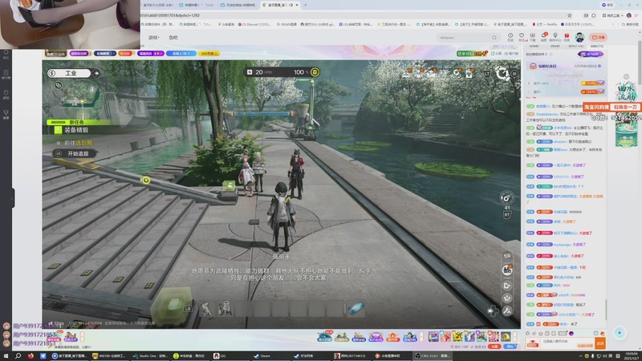642x361 pixels.
Task: Open the Discord bookmark in bookmarks bar
Action: pyautogui.click(x=254, y=25)
